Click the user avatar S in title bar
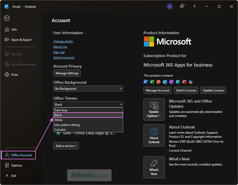The image size is (238, 185). coord(170,6)
